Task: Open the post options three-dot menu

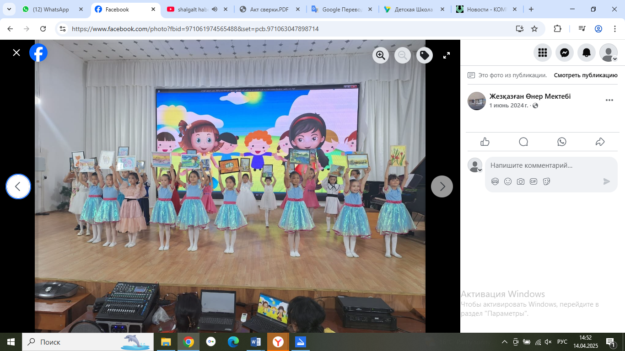Action: point(609,100)
